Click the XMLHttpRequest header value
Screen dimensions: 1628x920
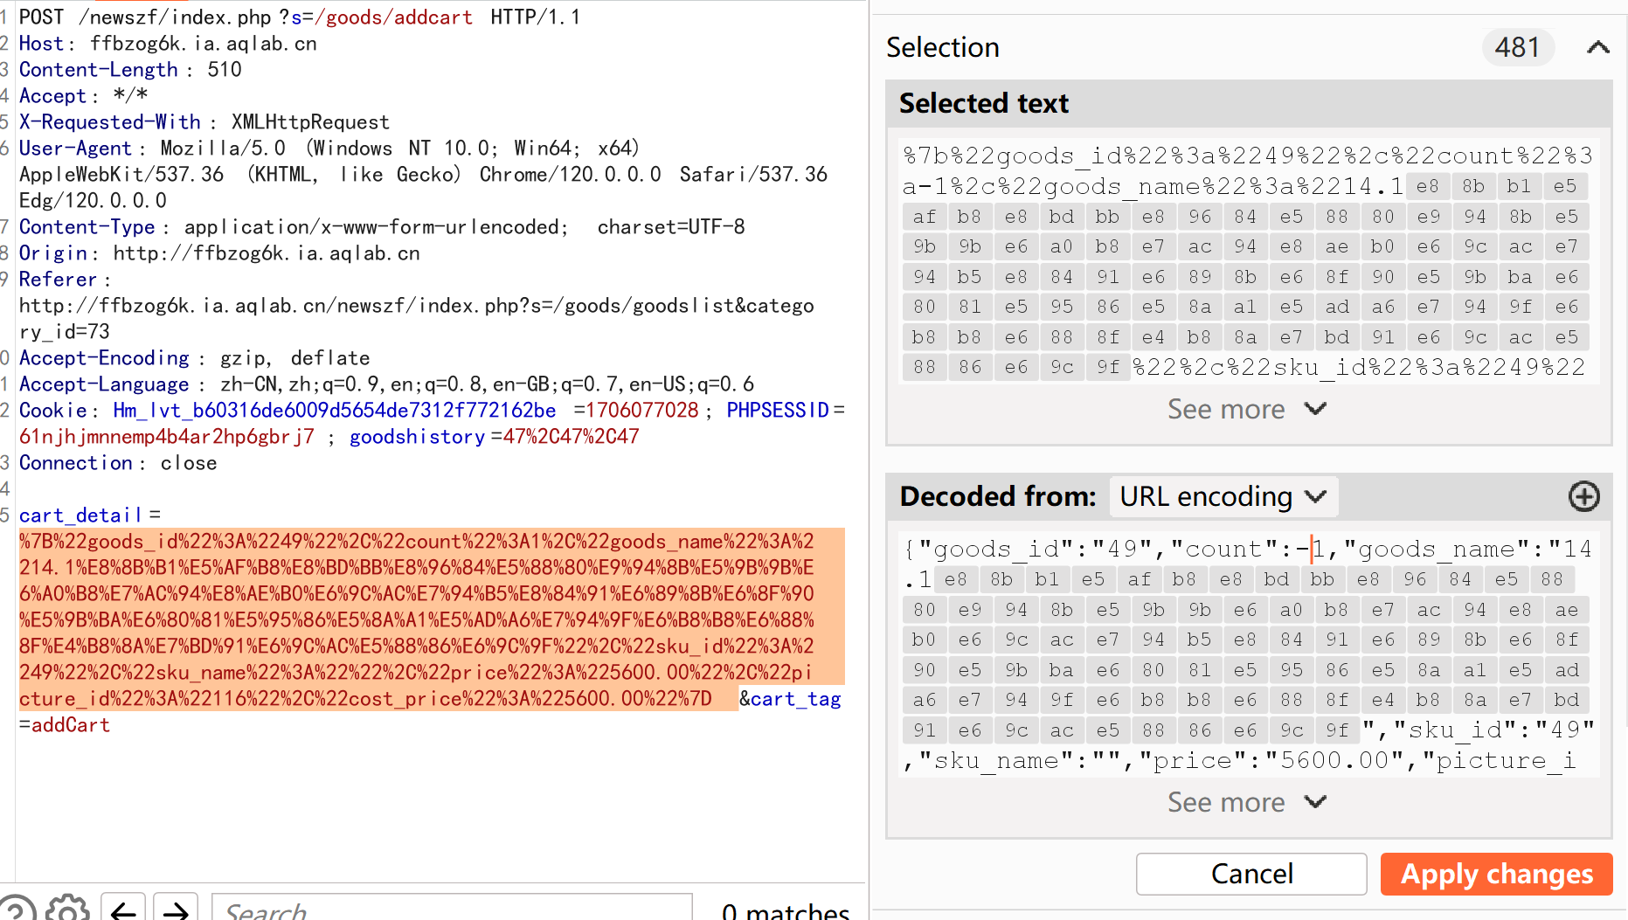(310, 122)
